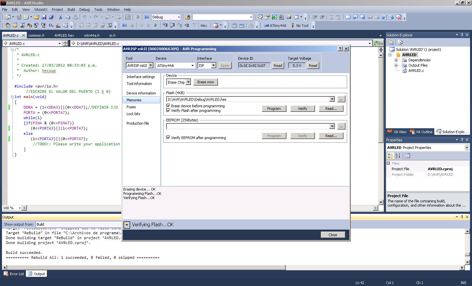Click the No Tool toolbar icon
The width and height of the screenshot is (472, 286).
(x=300, y=26)
